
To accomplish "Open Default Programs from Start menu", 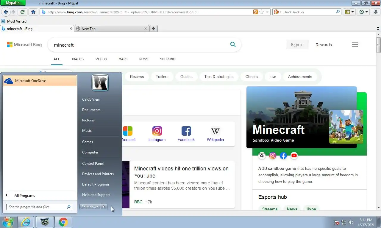I will 96,184.
